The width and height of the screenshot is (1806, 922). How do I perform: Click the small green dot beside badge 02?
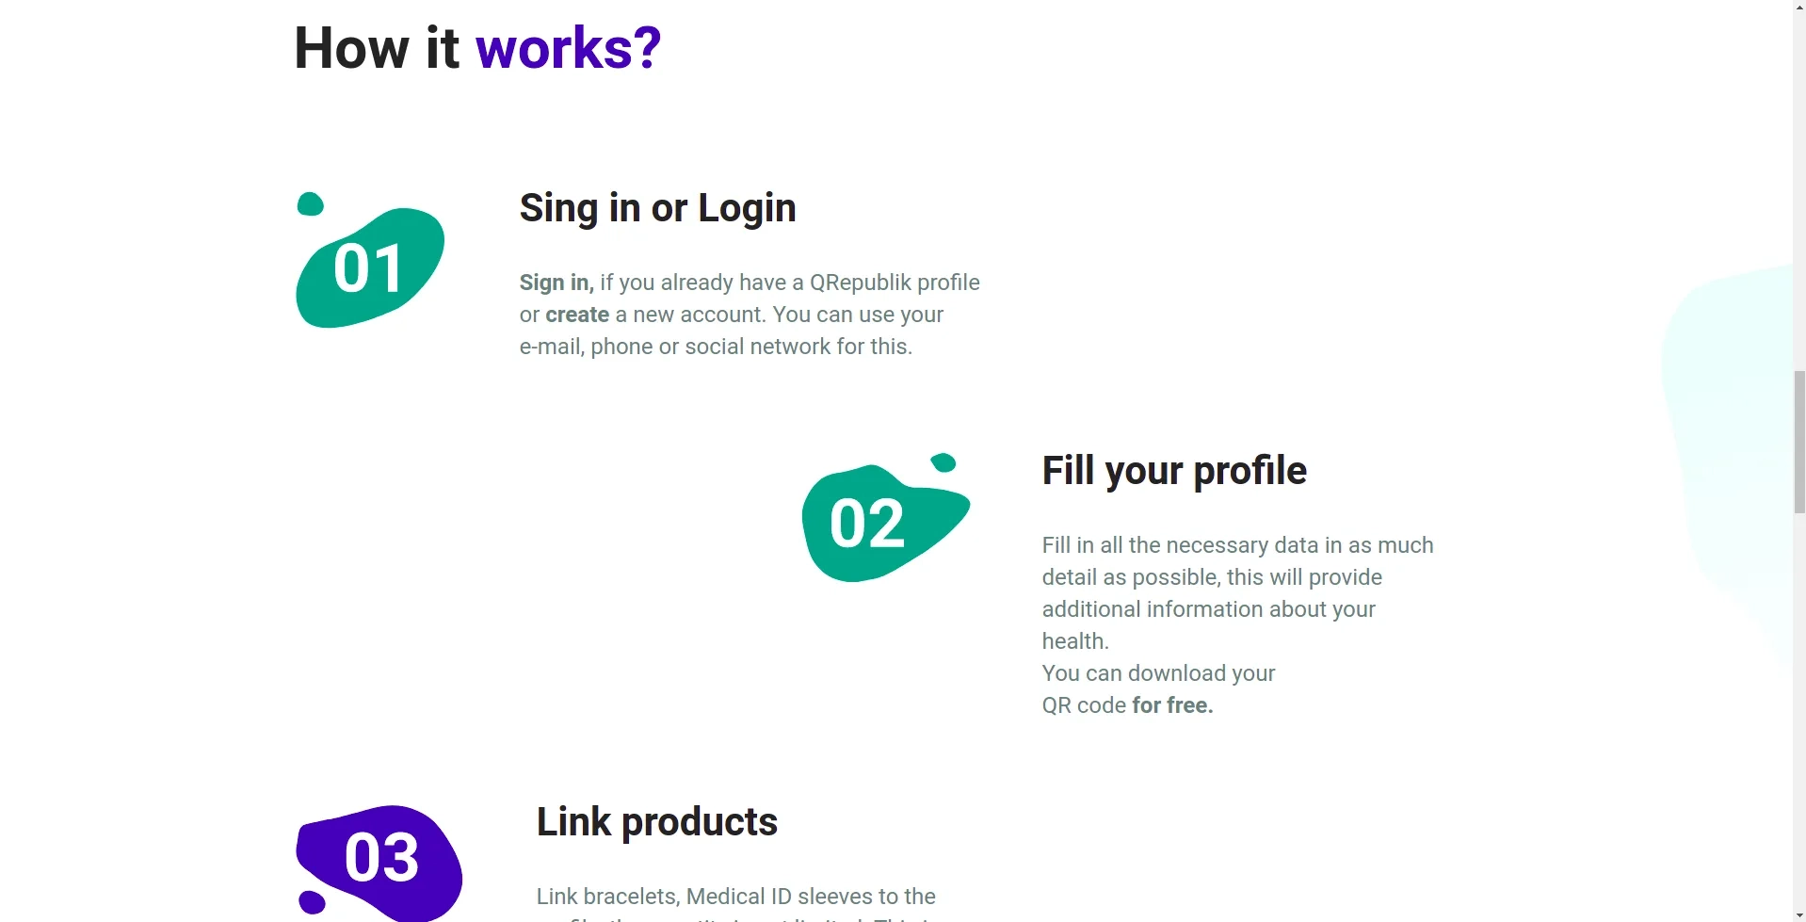(943, 462)
